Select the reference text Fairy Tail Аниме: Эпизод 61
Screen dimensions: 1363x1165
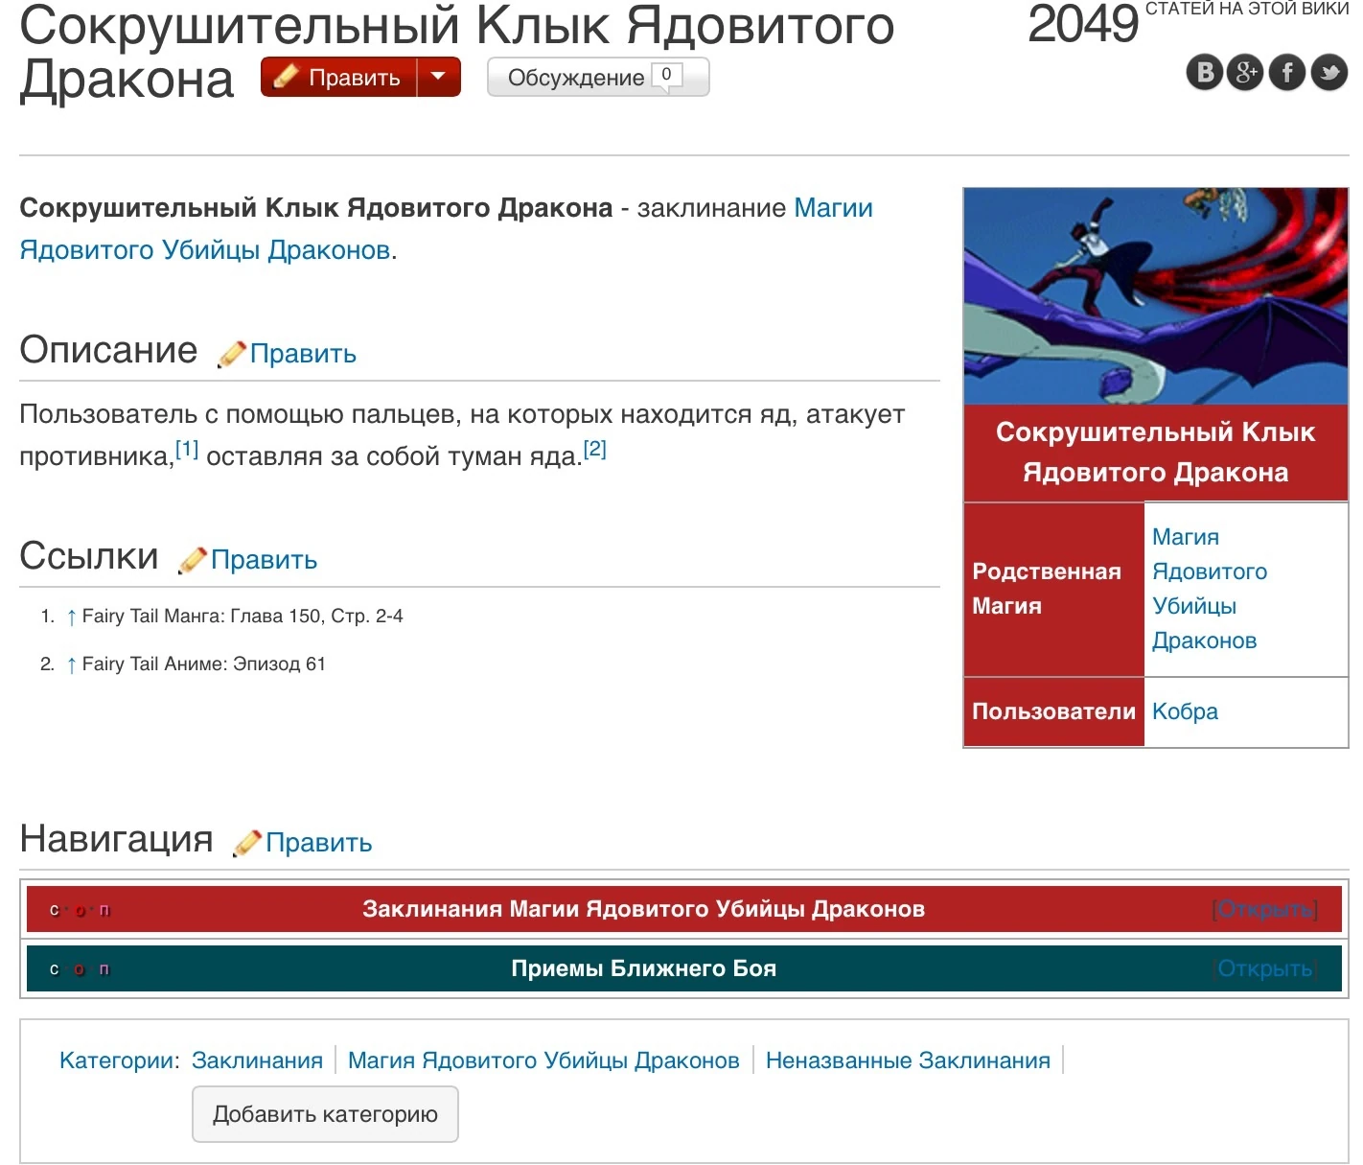pos(204,664)
